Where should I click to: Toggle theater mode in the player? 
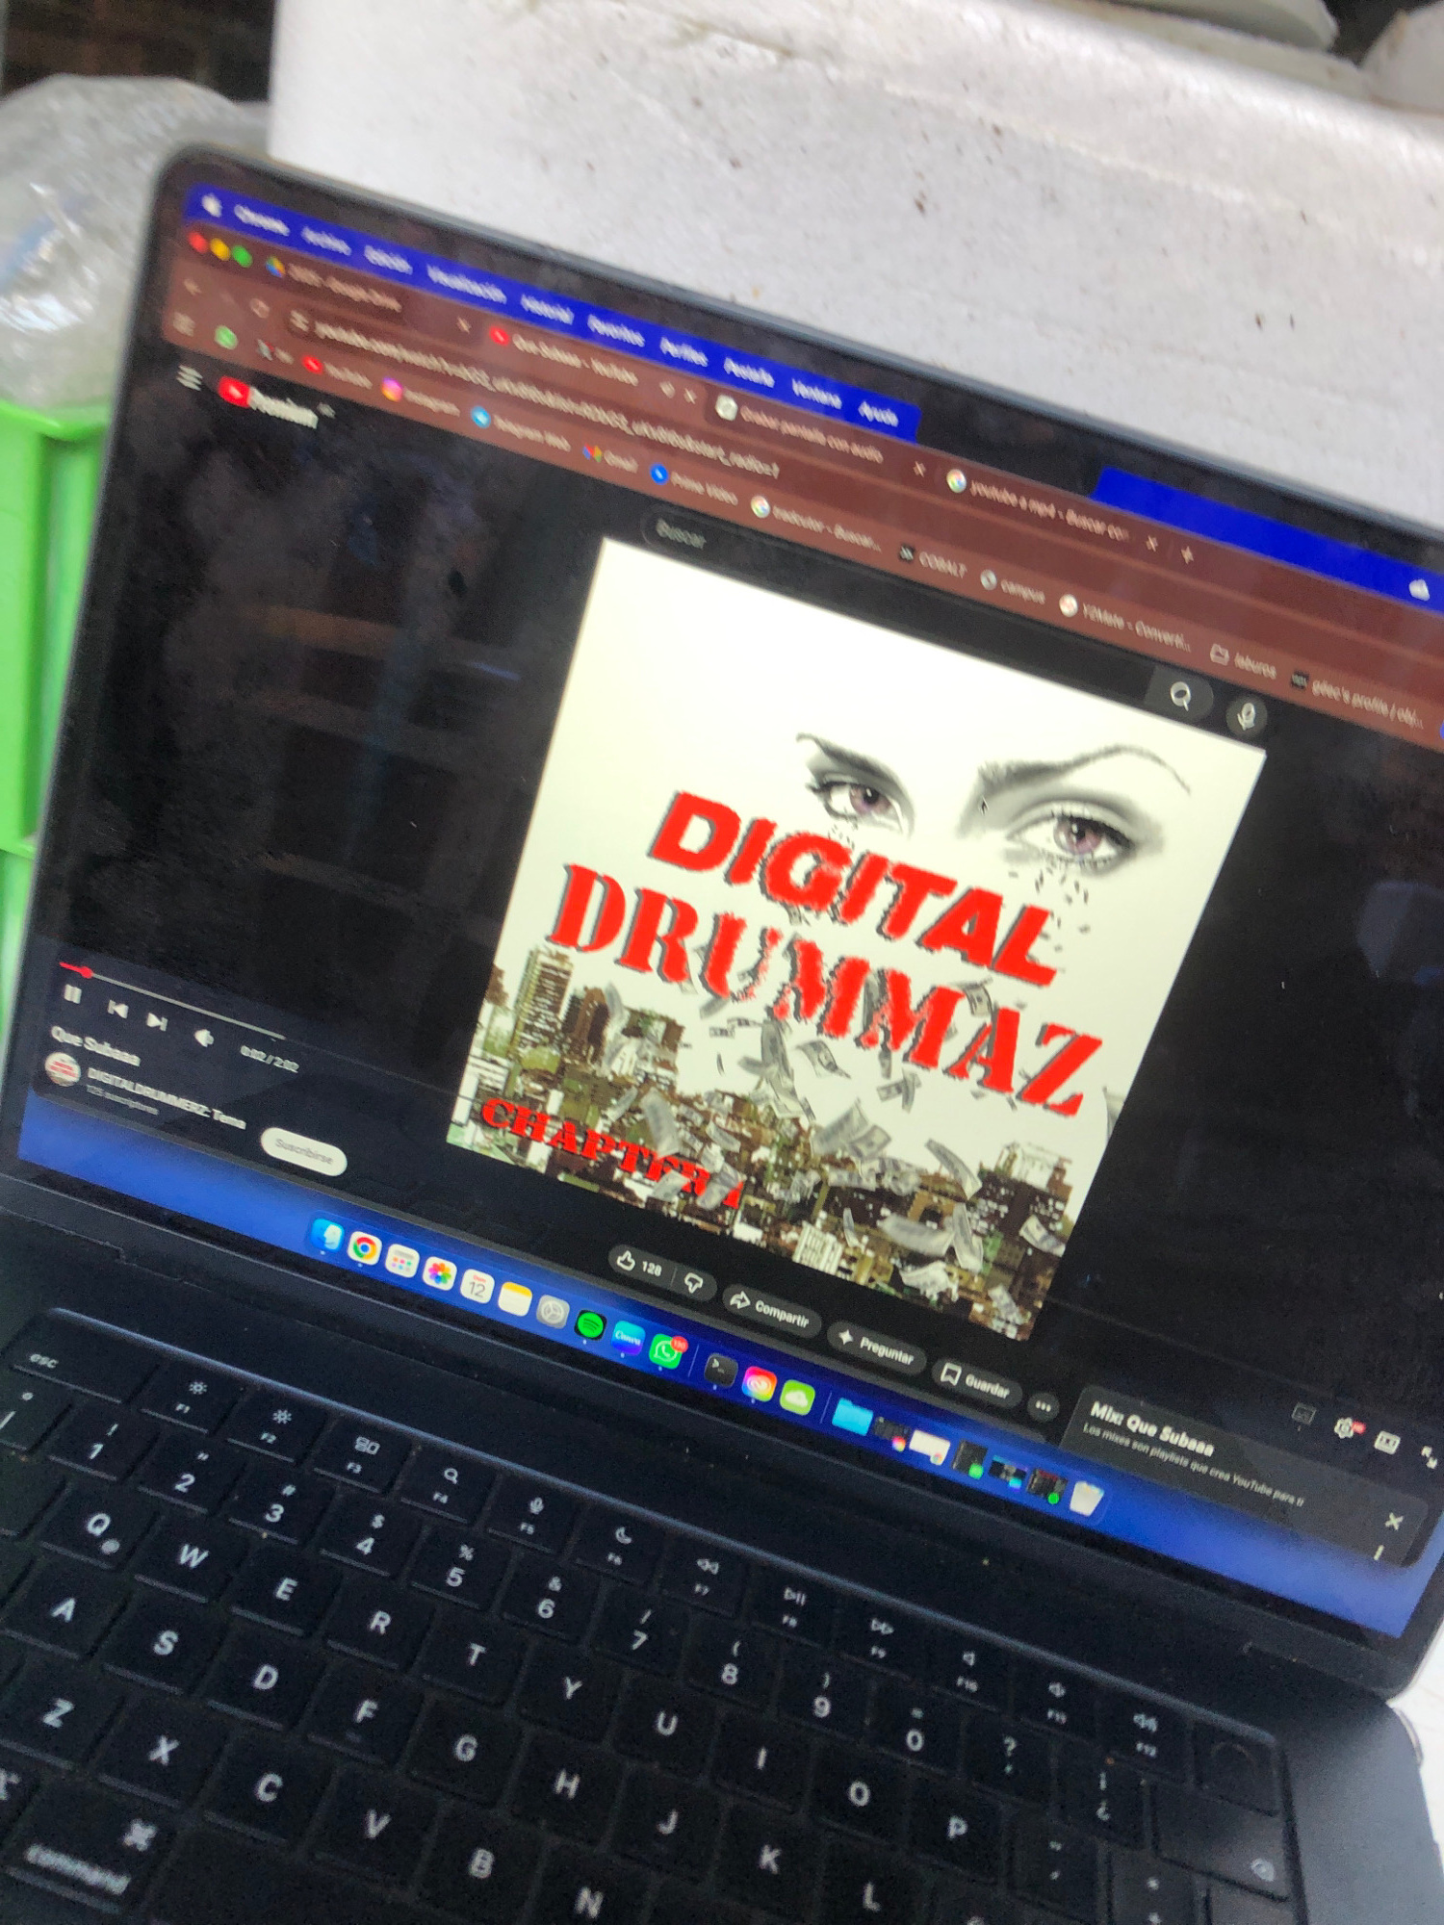1386,1442
